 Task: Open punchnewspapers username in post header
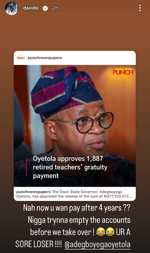coord(45,58)
